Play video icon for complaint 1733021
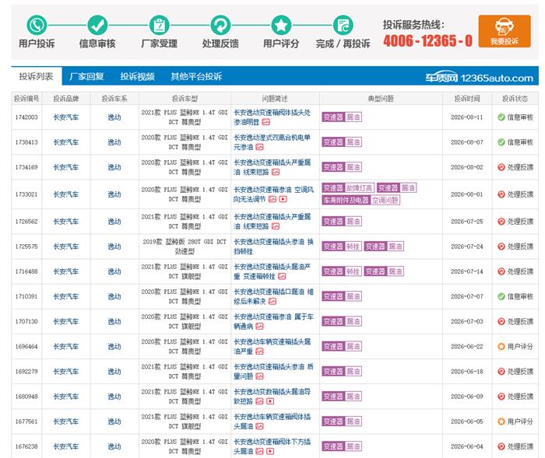This screenshot has width=545, height=458. (x=283, y=199)
